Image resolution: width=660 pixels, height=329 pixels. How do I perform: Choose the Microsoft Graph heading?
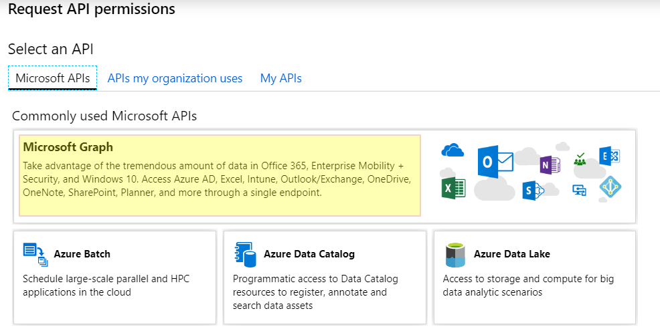[68, 147]
